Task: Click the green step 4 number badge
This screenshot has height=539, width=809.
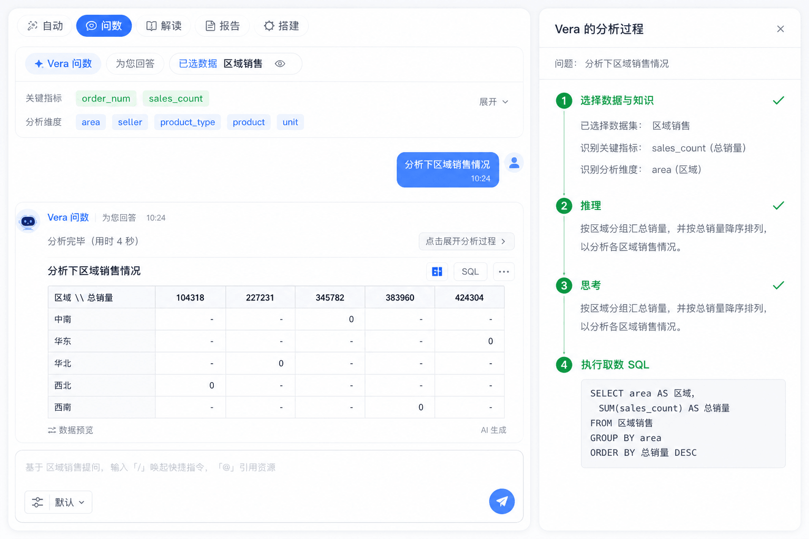Action: coord(564,365)
